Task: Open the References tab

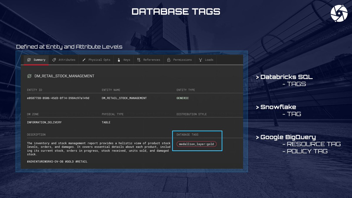Action: [149, 60]
